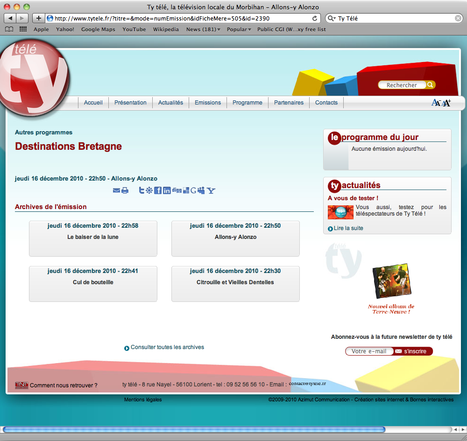467x441 pixels.
Task: Open Allons-y Alonzo archive card
Action: [x=235, y=238]
